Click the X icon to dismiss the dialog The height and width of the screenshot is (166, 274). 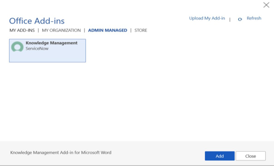pos(266,5)
